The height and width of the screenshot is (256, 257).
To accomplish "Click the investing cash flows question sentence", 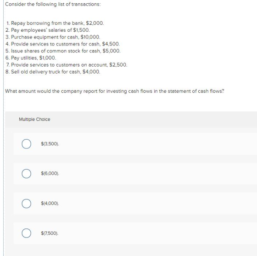I will 115,91.
